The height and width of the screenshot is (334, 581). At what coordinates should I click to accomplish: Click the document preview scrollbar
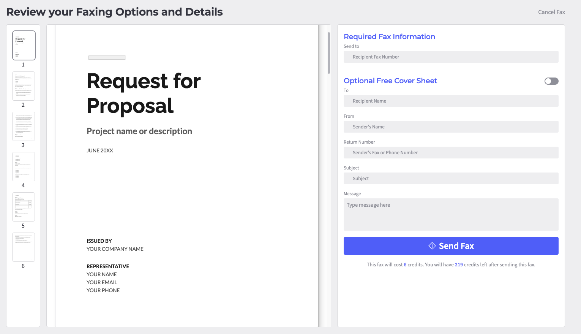pyautogui.click(x=329, y=53)
